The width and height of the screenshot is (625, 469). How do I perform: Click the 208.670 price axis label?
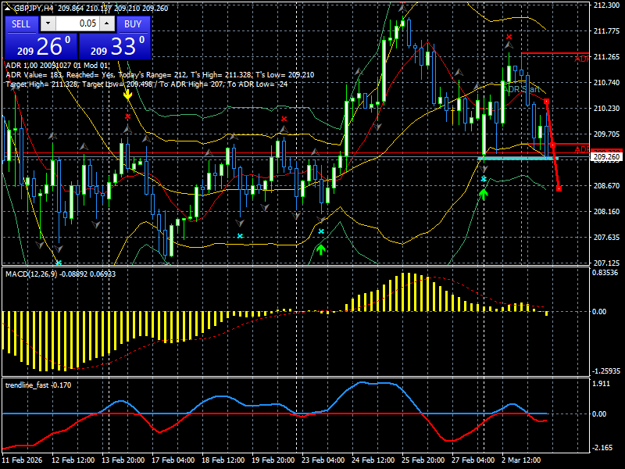(606, 186)
